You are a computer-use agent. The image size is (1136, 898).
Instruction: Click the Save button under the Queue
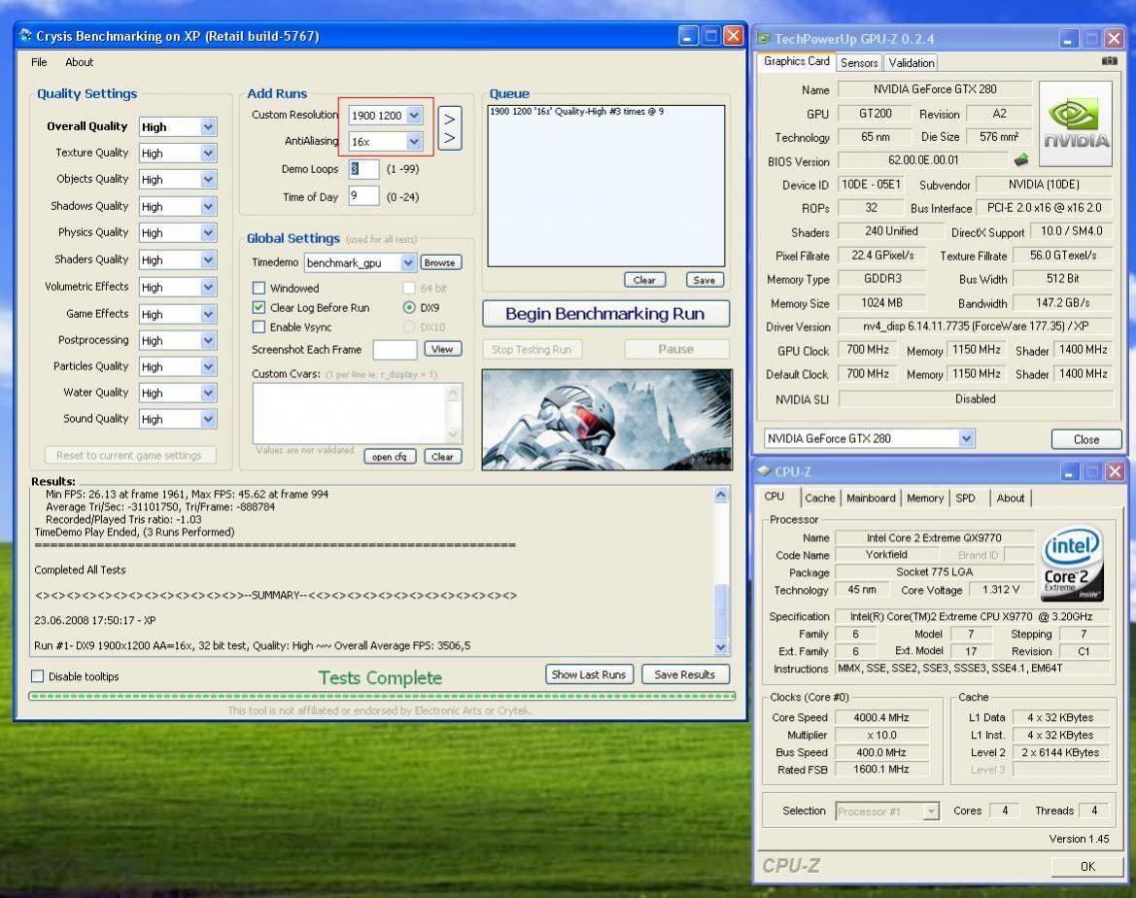tap(705, 280)
